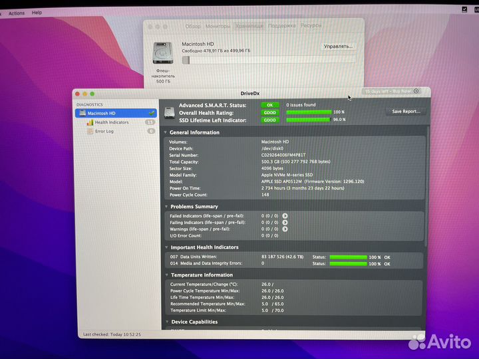Click the serial number value
Image resolution: width=479 pixels, height=359 pixels.
tap(283, 155)
